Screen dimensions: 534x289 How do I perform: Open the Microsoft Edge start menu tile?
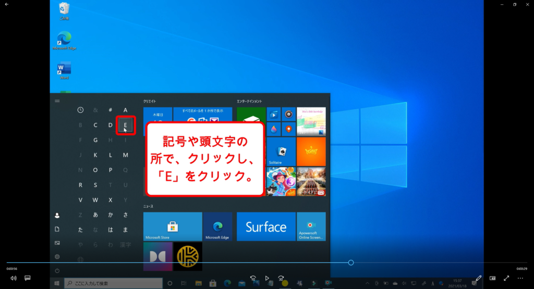[217, 227]
